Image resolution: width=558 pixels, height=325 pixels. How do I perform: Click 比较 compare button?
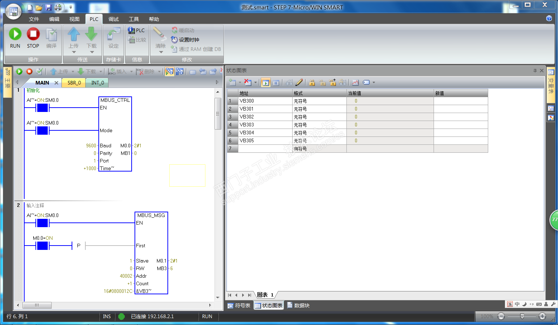click(137, 40)
